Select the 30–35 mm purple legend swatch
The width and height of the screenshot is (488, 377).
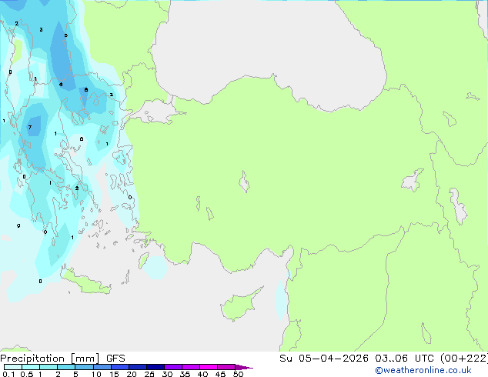[172, 367]
